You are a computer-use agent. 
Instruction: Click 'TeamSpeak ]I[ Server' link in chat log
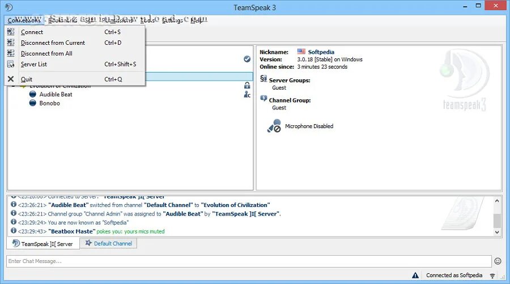246,214
